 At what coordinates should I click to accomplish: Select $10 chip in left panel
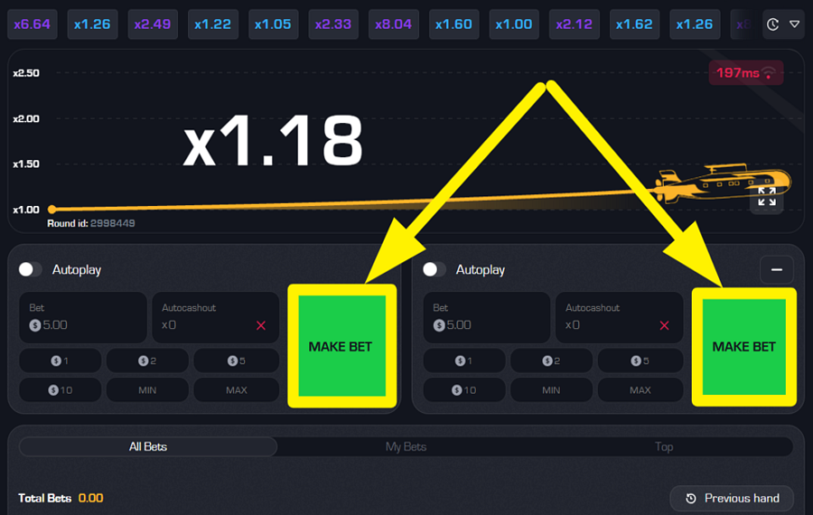(x=61, y=390)
